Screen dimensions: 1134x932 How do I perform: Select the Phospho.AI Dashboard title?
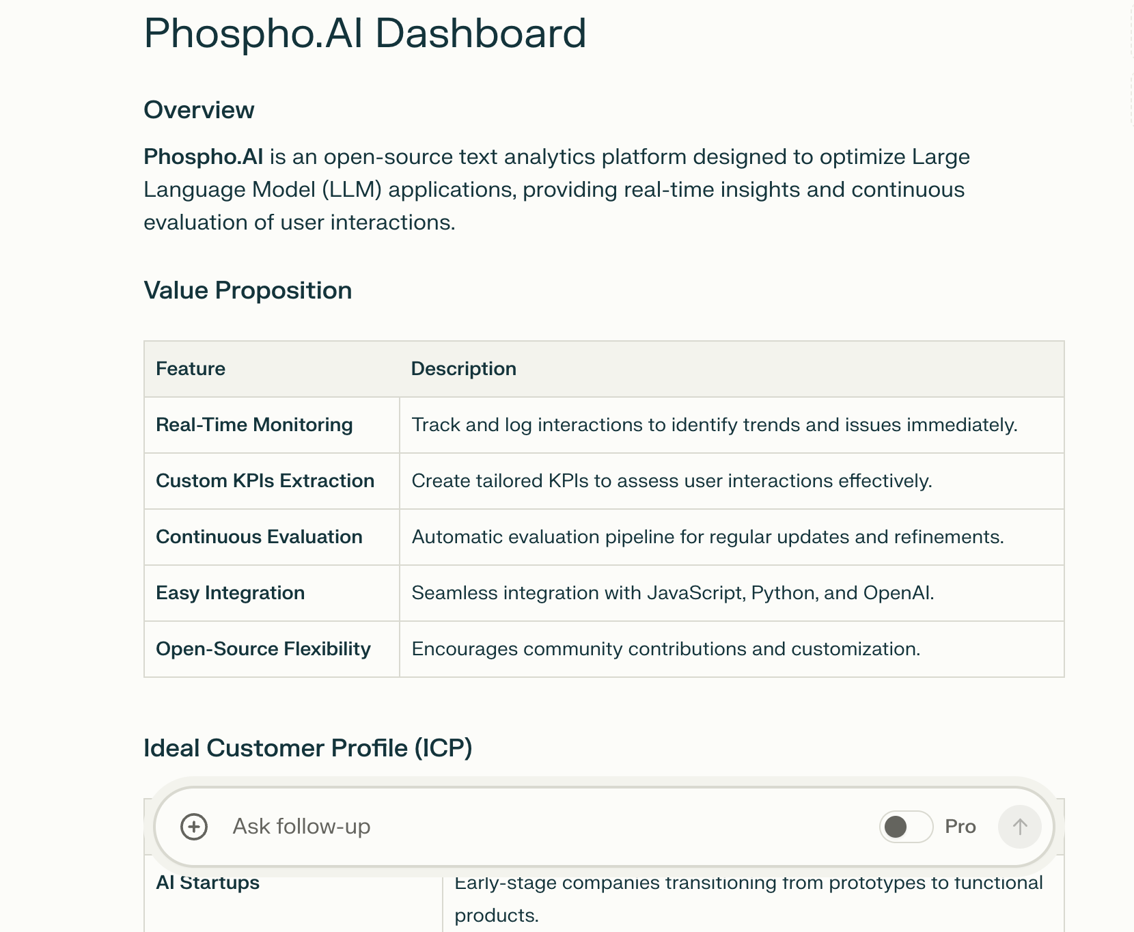[x=364, y=33]
